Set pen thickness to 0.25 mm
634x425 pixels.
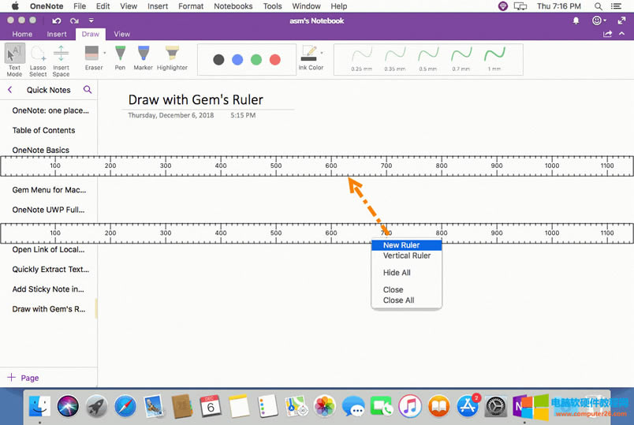pyautogui.click(x=361, y=58)
